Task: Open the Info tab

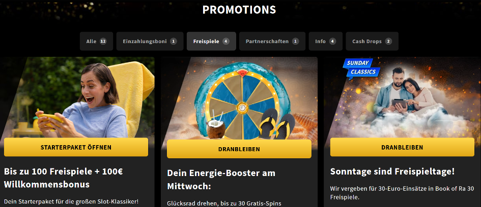Action: (x=325, y=41)
